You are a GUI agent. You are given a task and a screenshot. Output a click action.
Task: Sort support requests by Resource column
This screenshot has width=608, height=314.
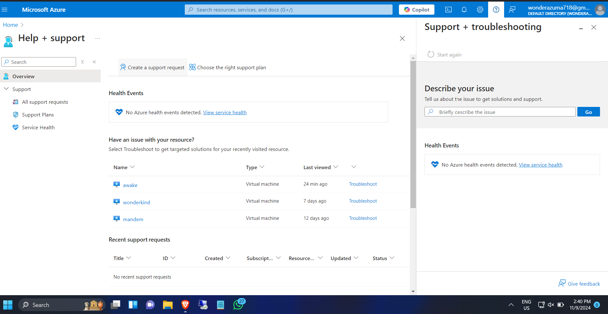click(x=306, y=258)
